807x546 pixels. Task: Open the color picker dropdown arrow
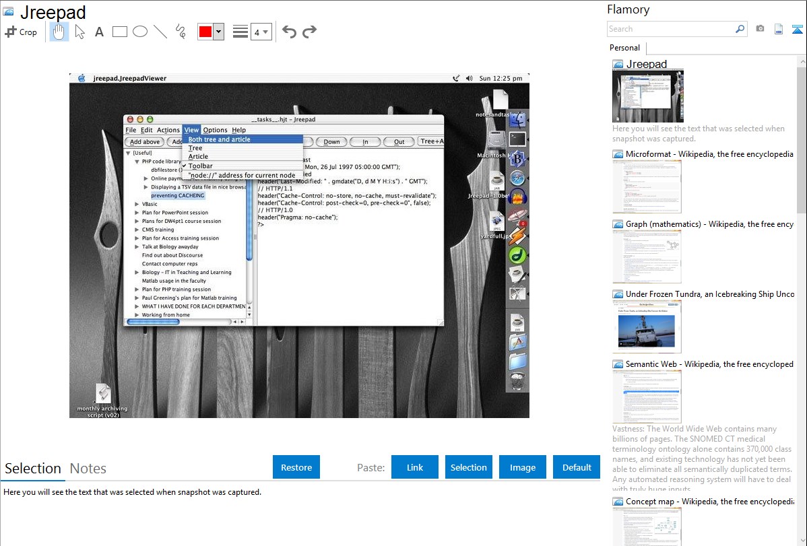218,32
